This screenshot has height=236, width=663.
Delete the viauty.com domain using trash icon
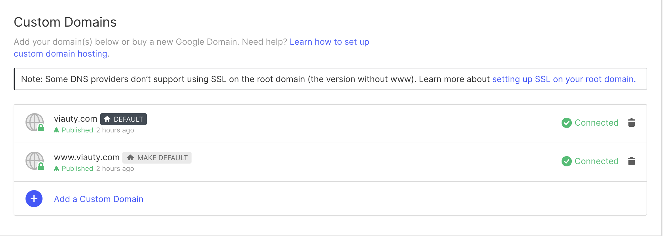[631, 123]
